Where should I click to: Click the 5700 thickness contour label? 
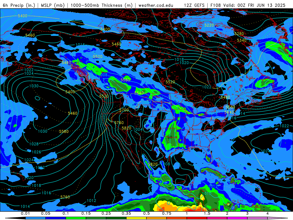point(124,110)
